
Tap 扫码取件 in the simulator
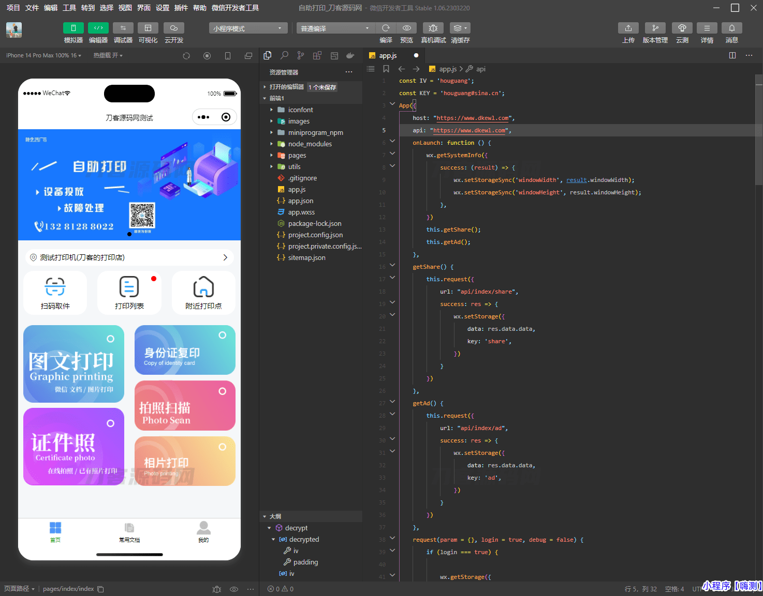click(55, 293)
